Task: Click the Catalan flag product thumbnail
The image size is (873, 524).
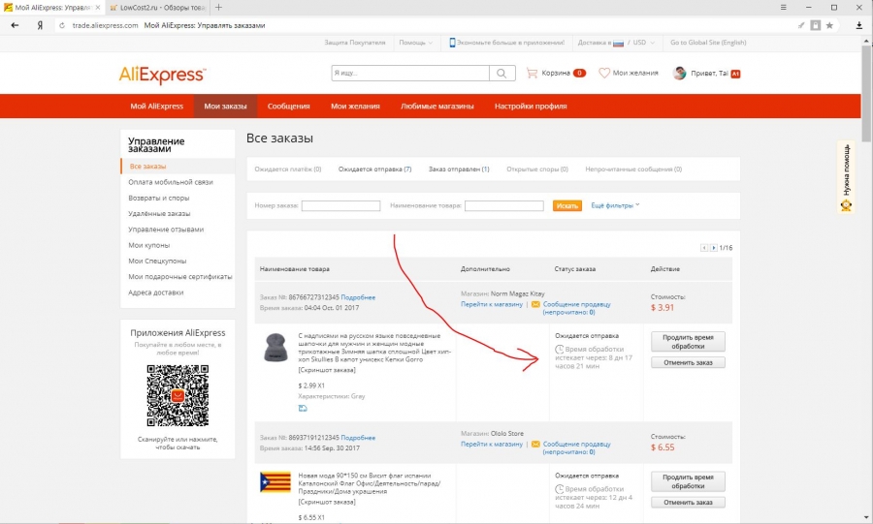Action: coord(275,482)
